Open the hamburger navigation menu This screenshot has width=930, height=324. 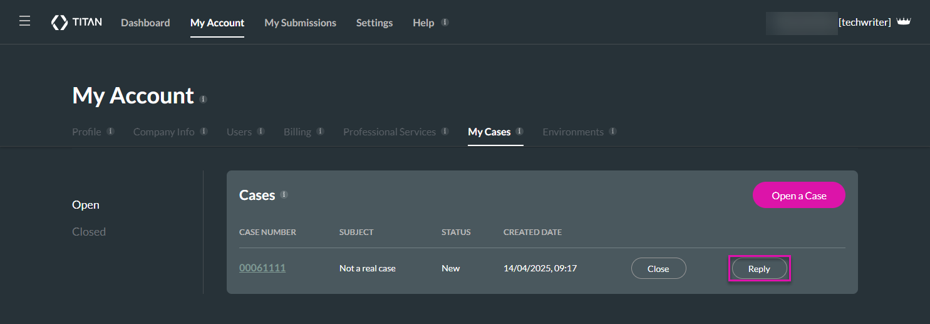(x=24, y=22)
